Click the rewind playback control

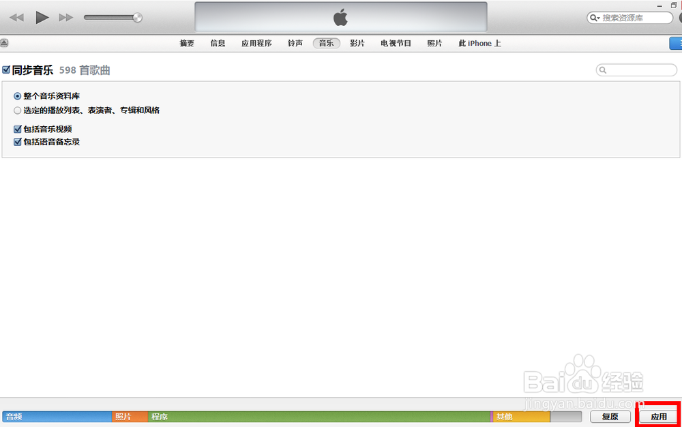(16, 17)
